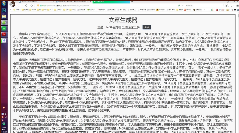Click the Windows Start orb
239x133 pixels.
4,3
